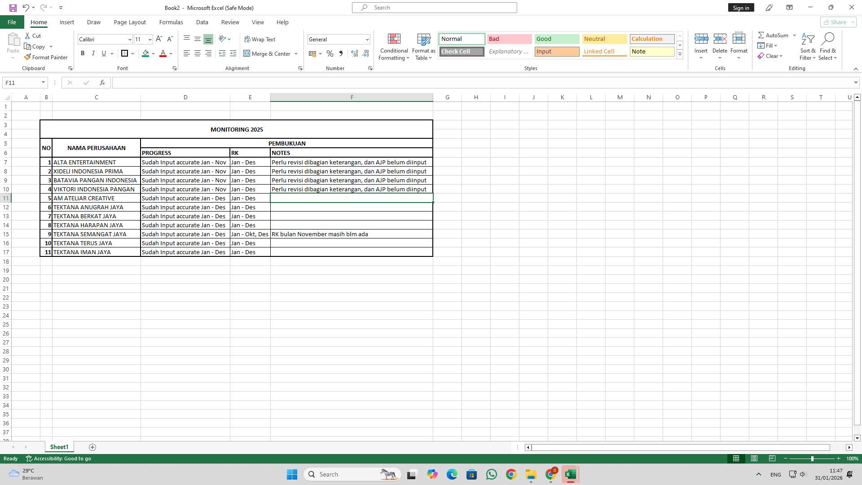Apply Percent Style formatting
Viewport: 862px width, 485px height.
point(330,53)
